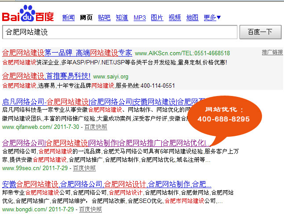Click the snippet with hotline 400-114-0551
The height and width of the screenshot is (217, 284).
pyautogui.click(x=88, y=85)
